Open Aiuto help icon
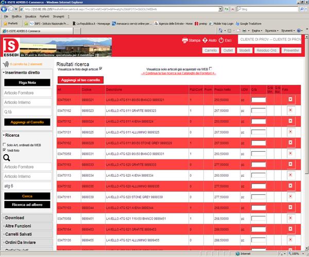309x257 pixels. [204, 40]
